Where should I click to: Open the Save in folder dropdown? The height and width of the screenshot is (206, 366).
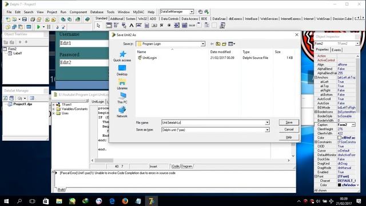203,44
